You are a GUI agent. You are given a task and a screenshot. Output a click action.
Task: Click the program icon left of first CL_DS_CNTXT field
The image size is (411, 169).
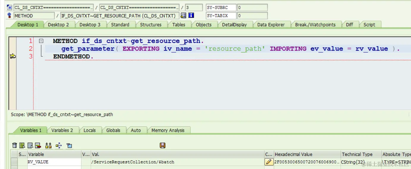(10, 7)
